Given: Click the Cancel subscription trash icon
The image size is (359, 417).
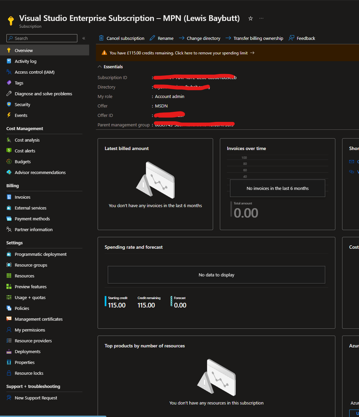Looking at the screenshot, I should pos(101,38).
